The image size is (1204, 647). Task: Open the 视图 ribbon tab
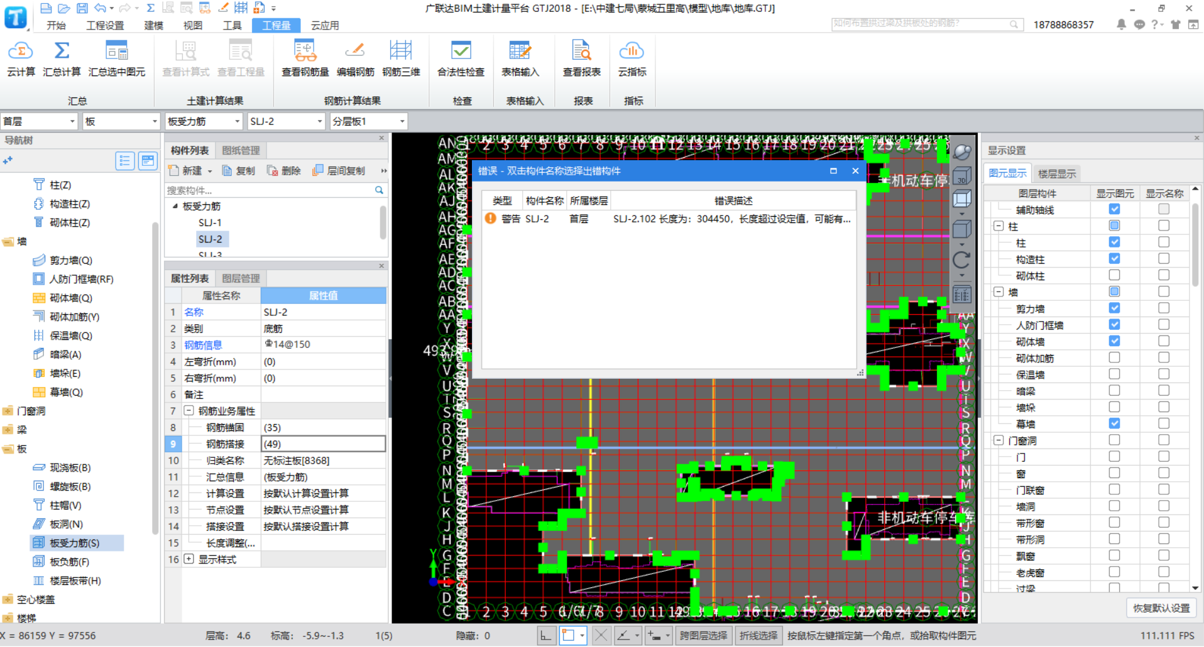(x=193, y=25)
